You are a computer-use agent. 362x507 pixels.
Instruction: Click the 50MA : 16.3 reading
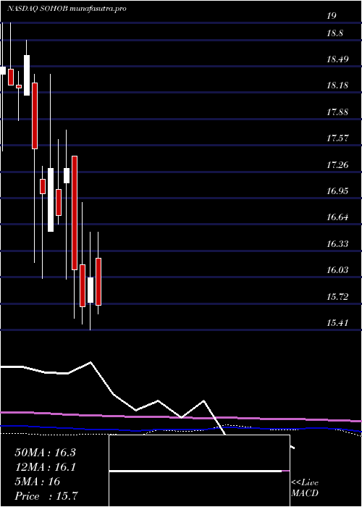coord(45,453)
